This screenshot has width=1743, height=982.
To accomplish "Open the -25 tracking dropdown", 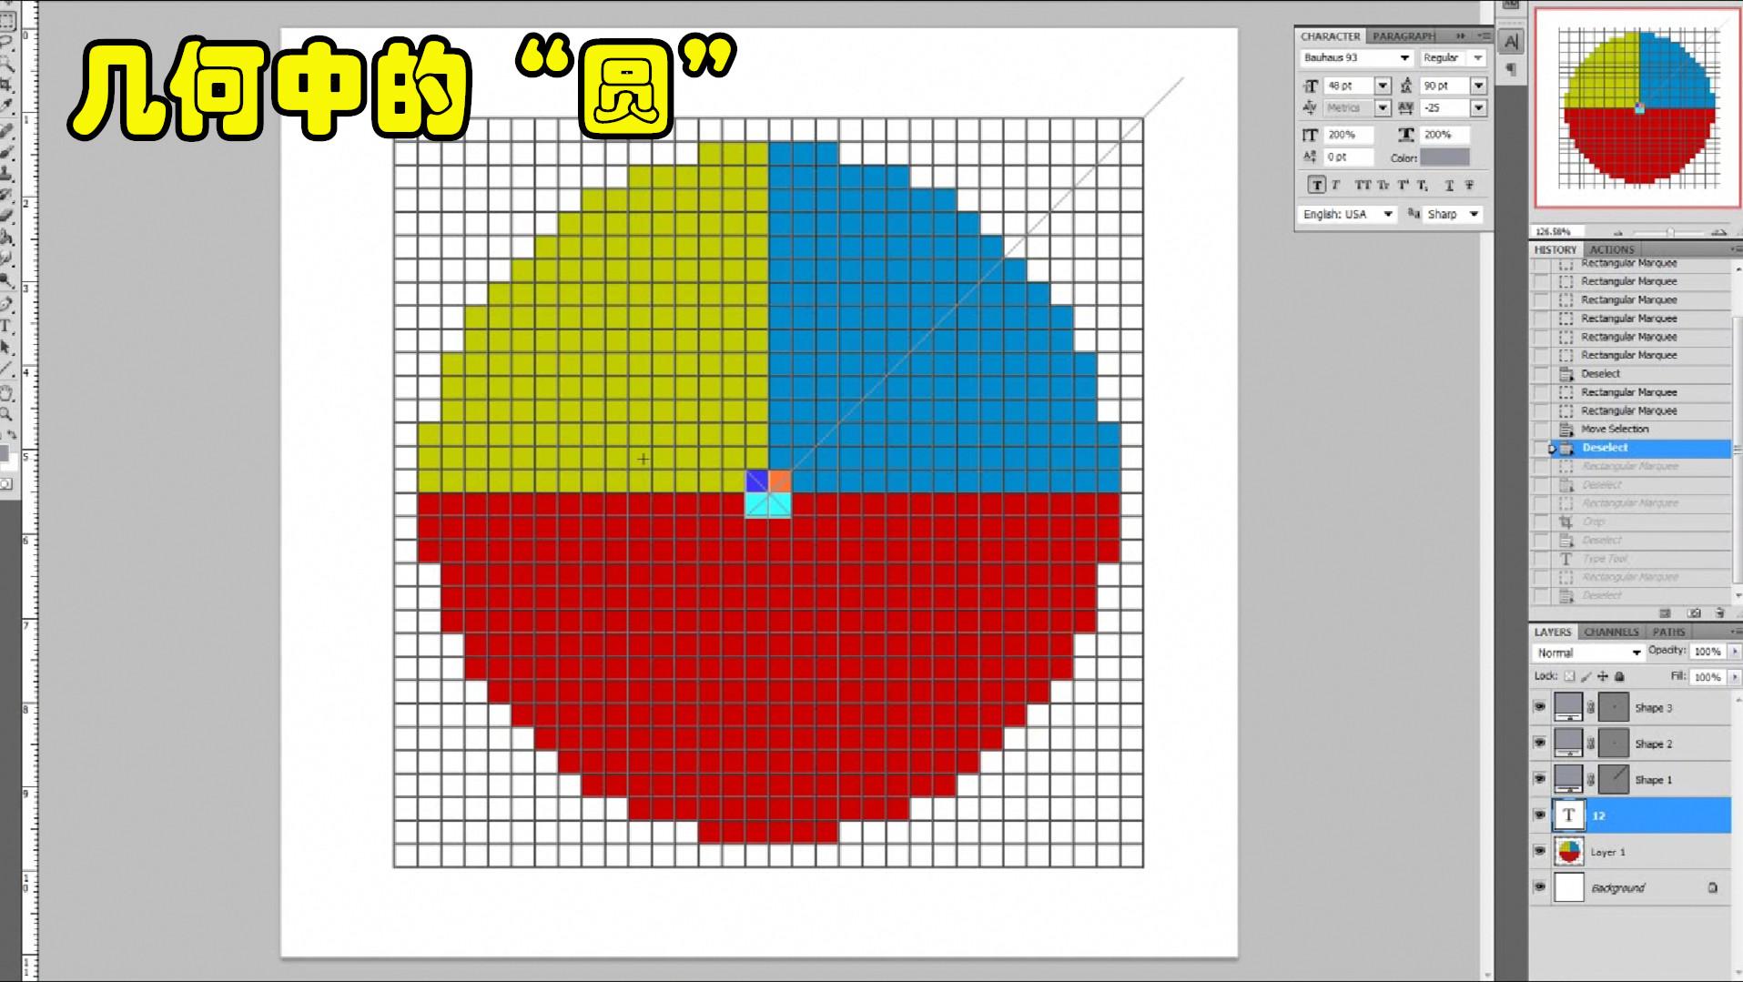I will pyautogui.click(x=1479, y=108).
